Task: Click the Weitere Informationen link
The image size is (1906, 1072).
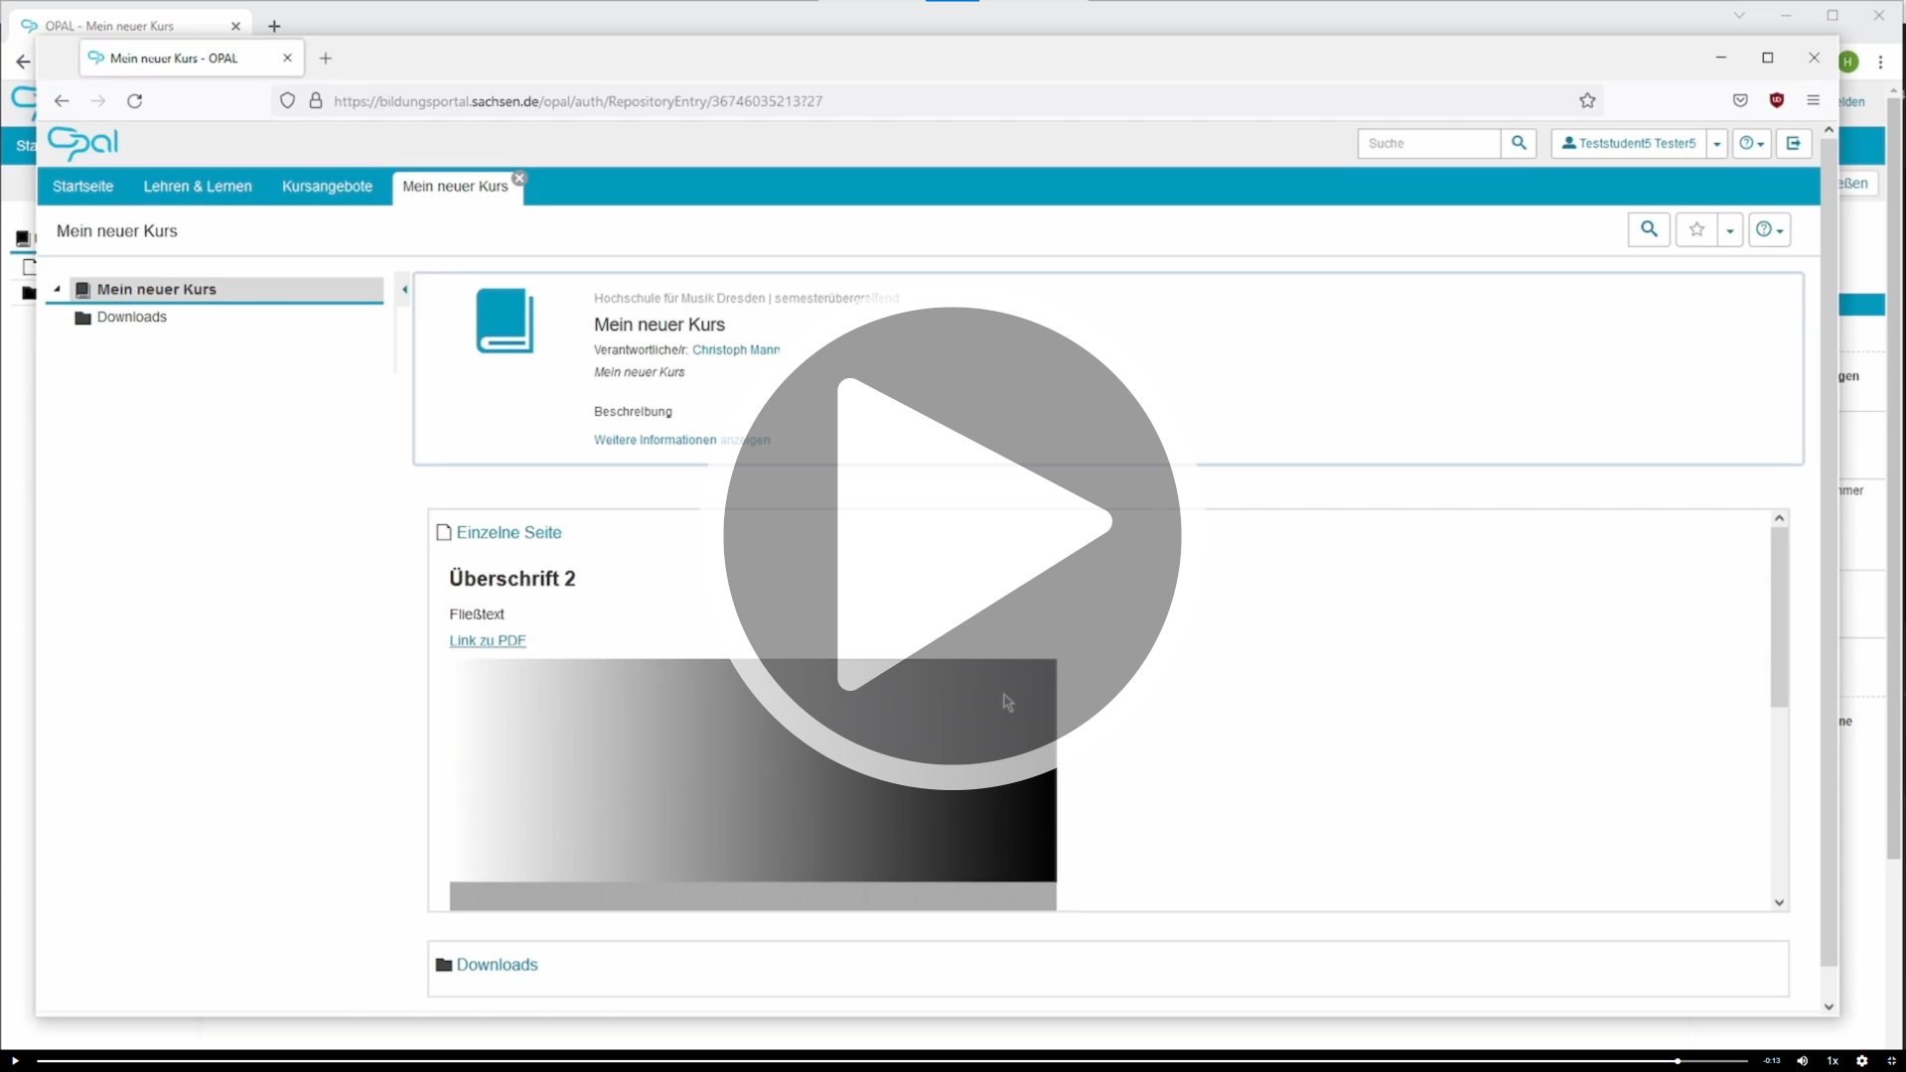Action: click(655, 440)
